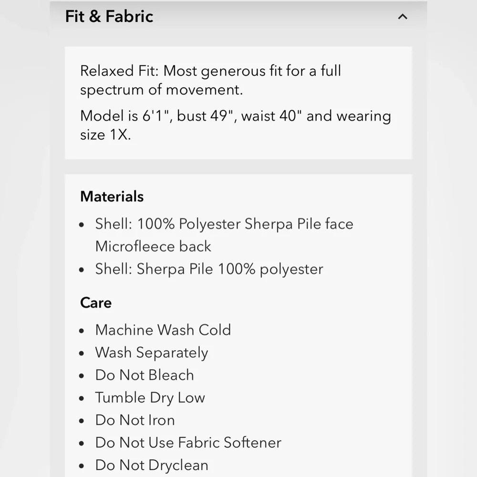Collapse the Fit & Fabric section chevron

pyautogui.click(x=403, y=16)
